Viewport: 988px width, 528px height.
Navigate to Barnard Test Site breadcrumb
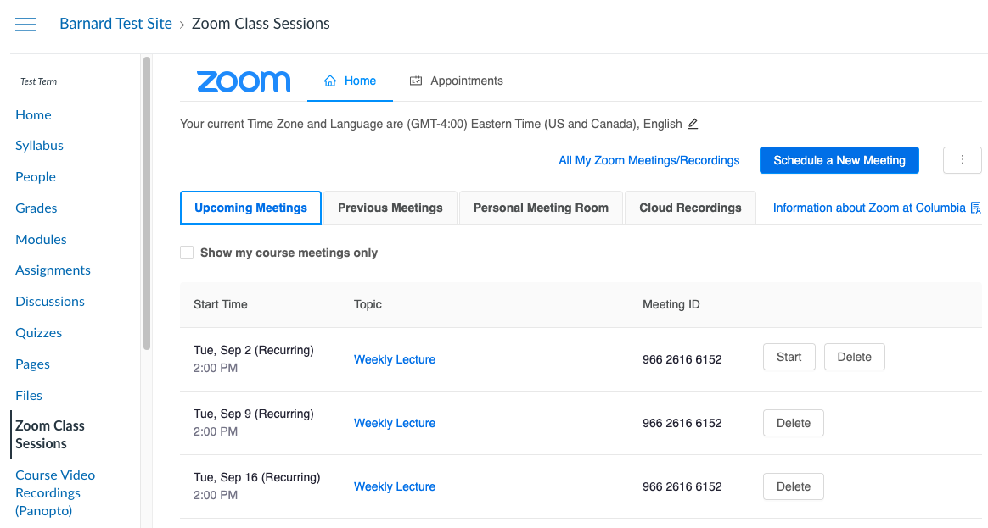coord(116,24)
